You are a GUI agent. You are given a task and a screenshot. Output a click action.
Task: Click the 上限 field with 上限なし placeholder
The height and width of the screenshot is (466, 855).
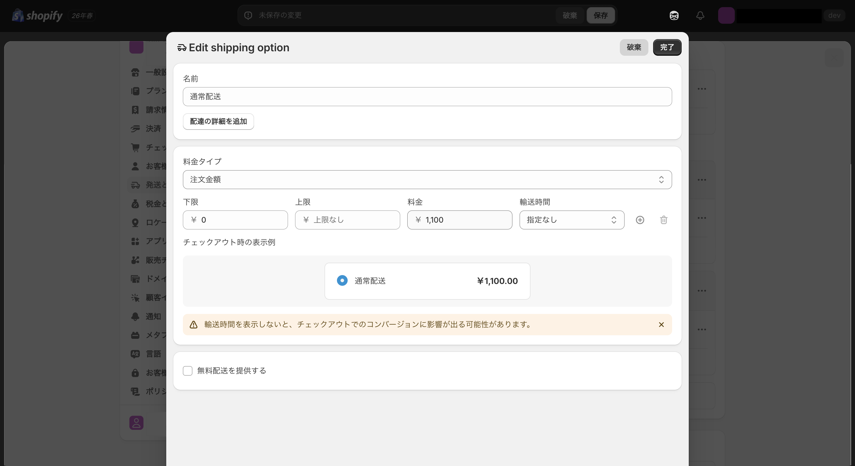pyautogui.click(x=348, y=220)
